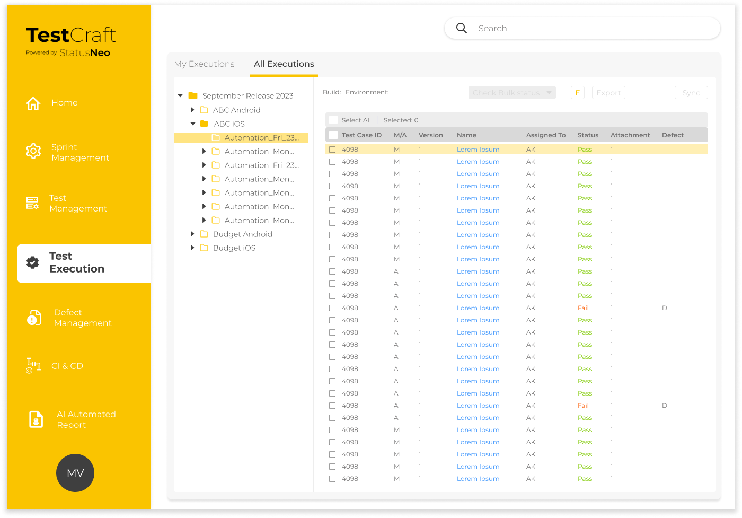Collapse the September Release 2023 folder
Viewport: 742px width, 518px height.
(x=180, y=96)
